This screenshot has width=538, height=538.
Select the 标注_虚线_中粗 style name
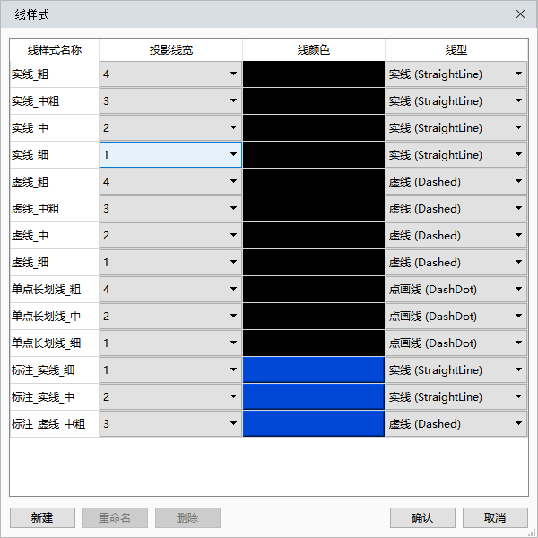click(x=48, y=423)
